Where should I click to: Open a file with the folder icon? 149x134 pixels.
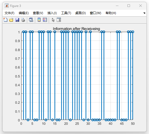tap(11, 20)
